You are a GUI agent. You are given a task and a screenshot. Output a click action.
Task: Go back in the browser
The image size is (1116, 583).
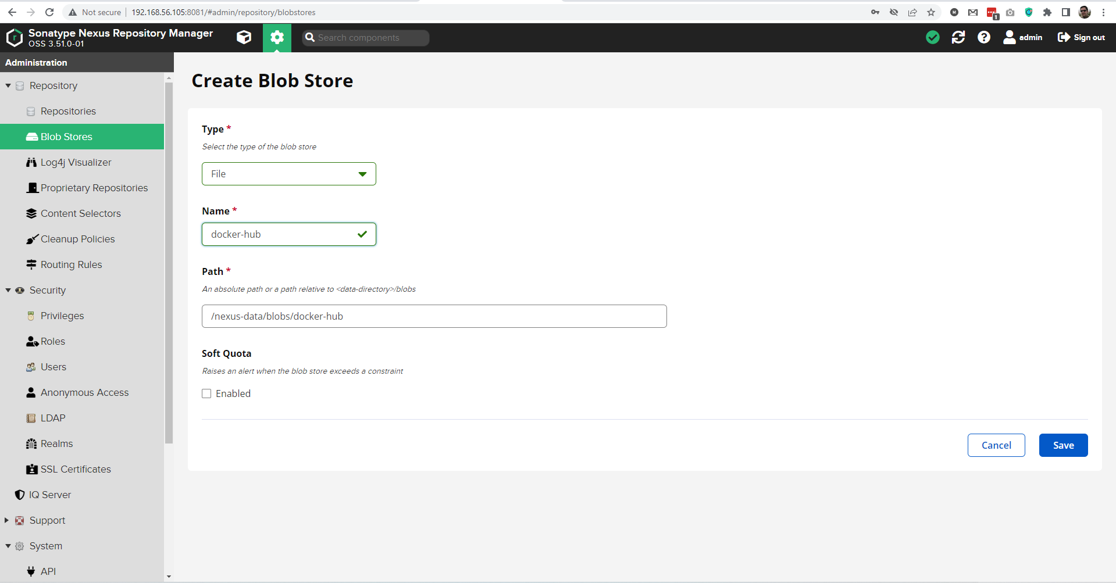[x=12, y=12]
